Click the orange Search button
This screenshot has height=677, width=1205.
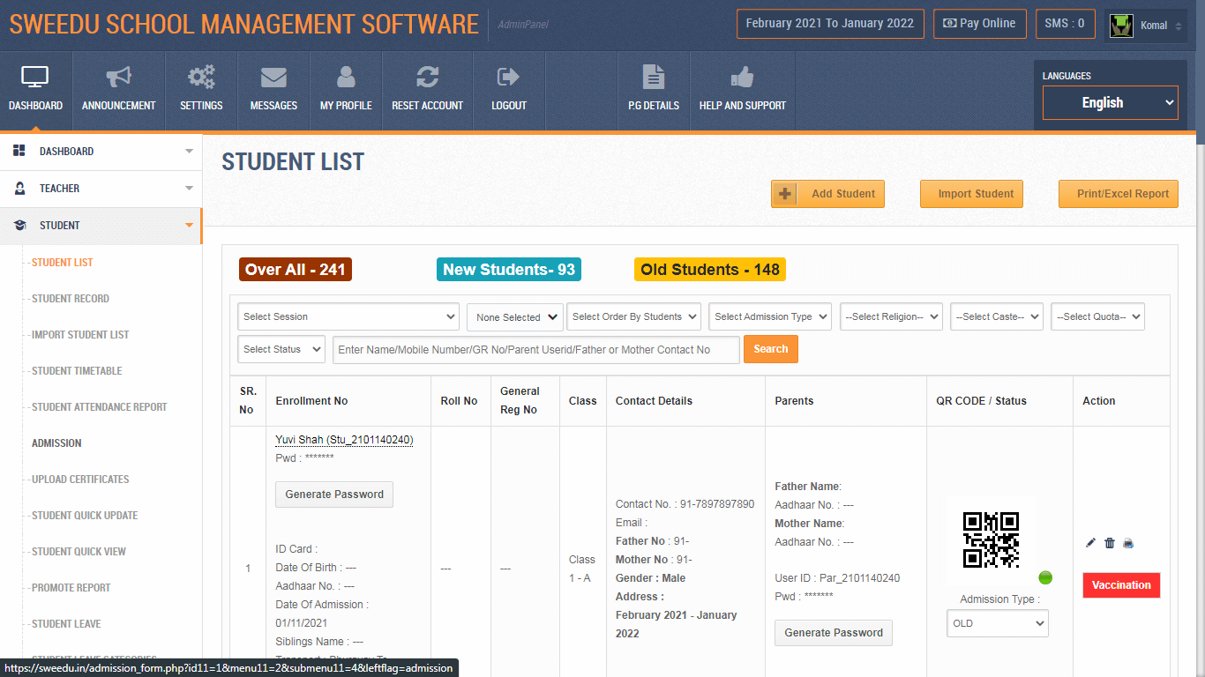[x=770, y=349]
